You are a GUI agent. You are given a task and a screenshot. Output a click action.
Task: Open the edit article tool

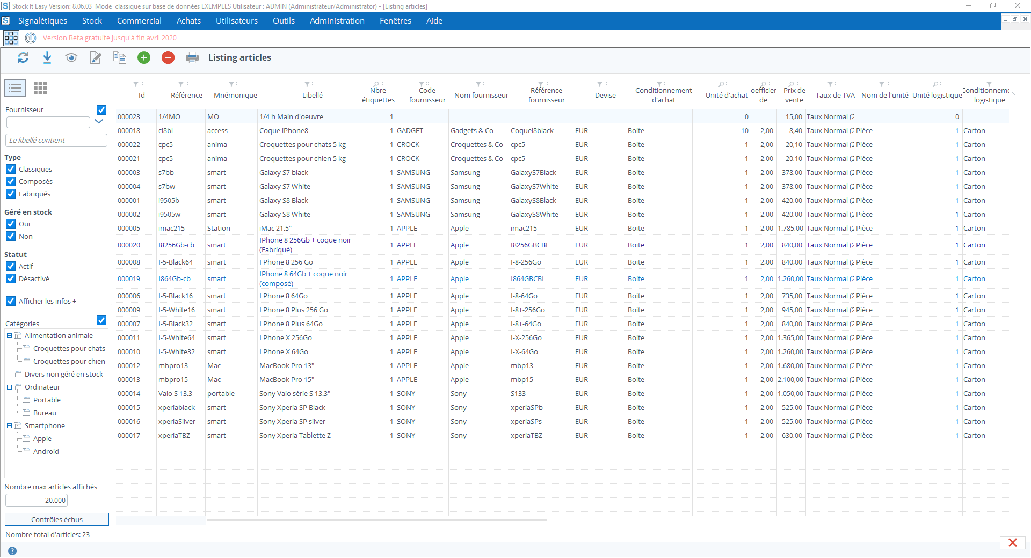tap(96, 57)
